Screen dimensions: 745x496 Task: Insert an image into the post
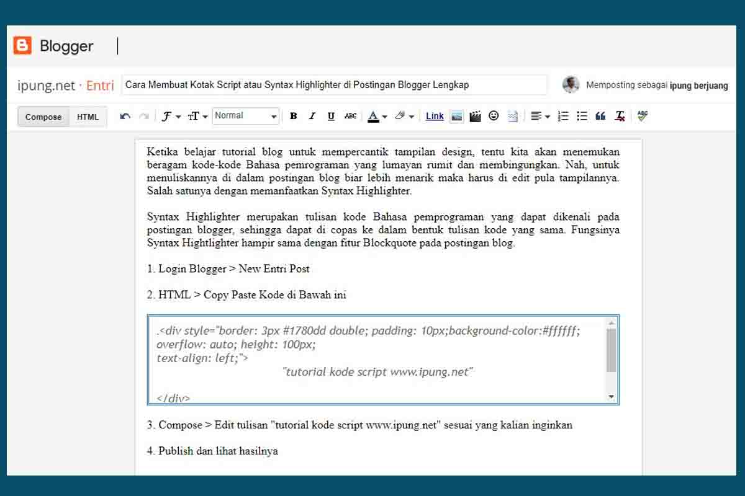[x=456, y=116]
